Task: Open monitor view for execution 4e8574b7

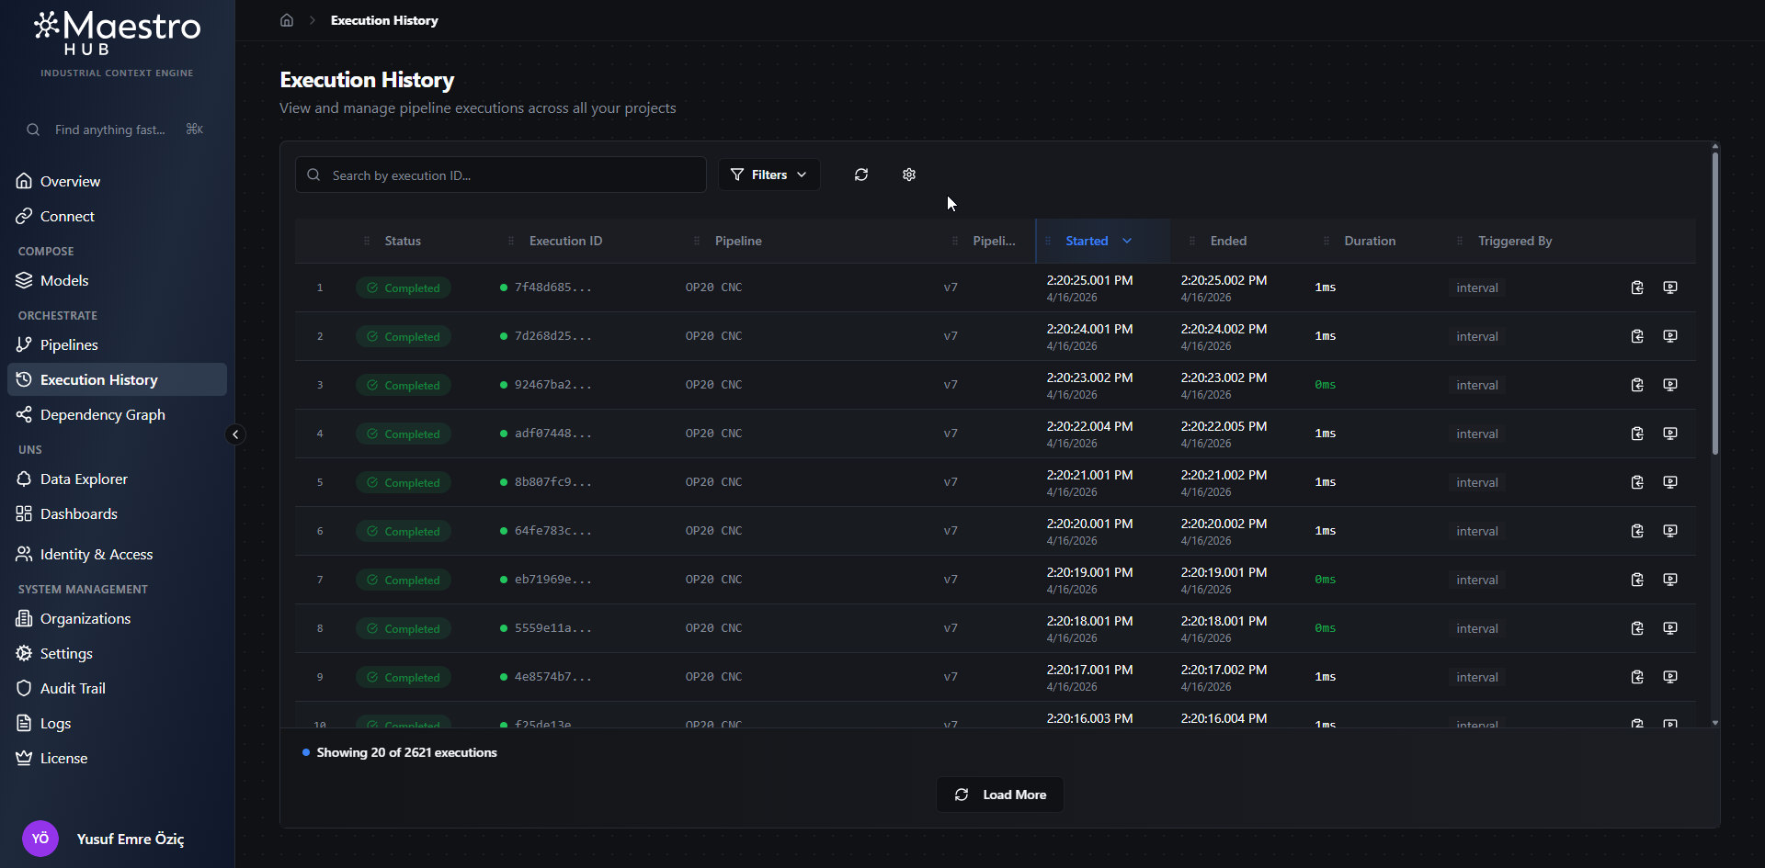Action: tap(1670, 677)
